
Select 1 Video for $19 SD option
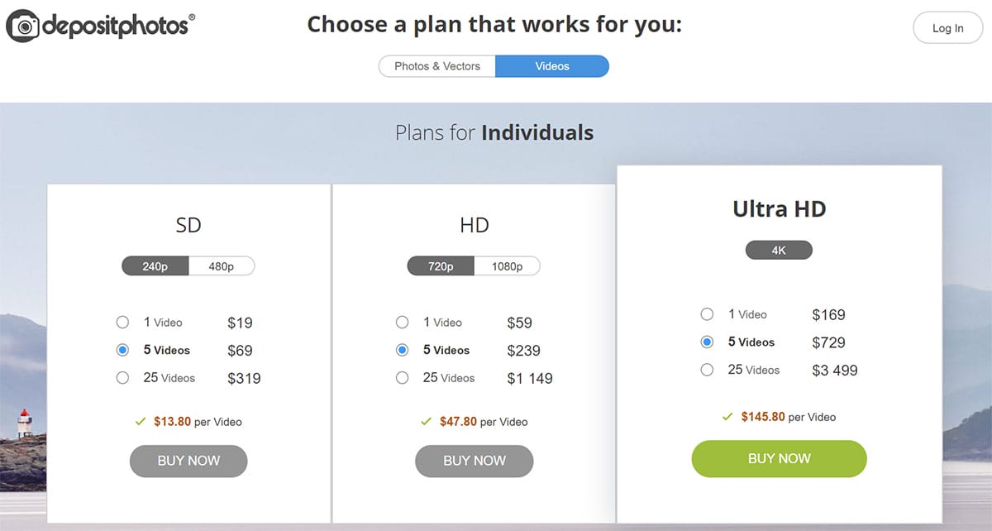[123, 323]
